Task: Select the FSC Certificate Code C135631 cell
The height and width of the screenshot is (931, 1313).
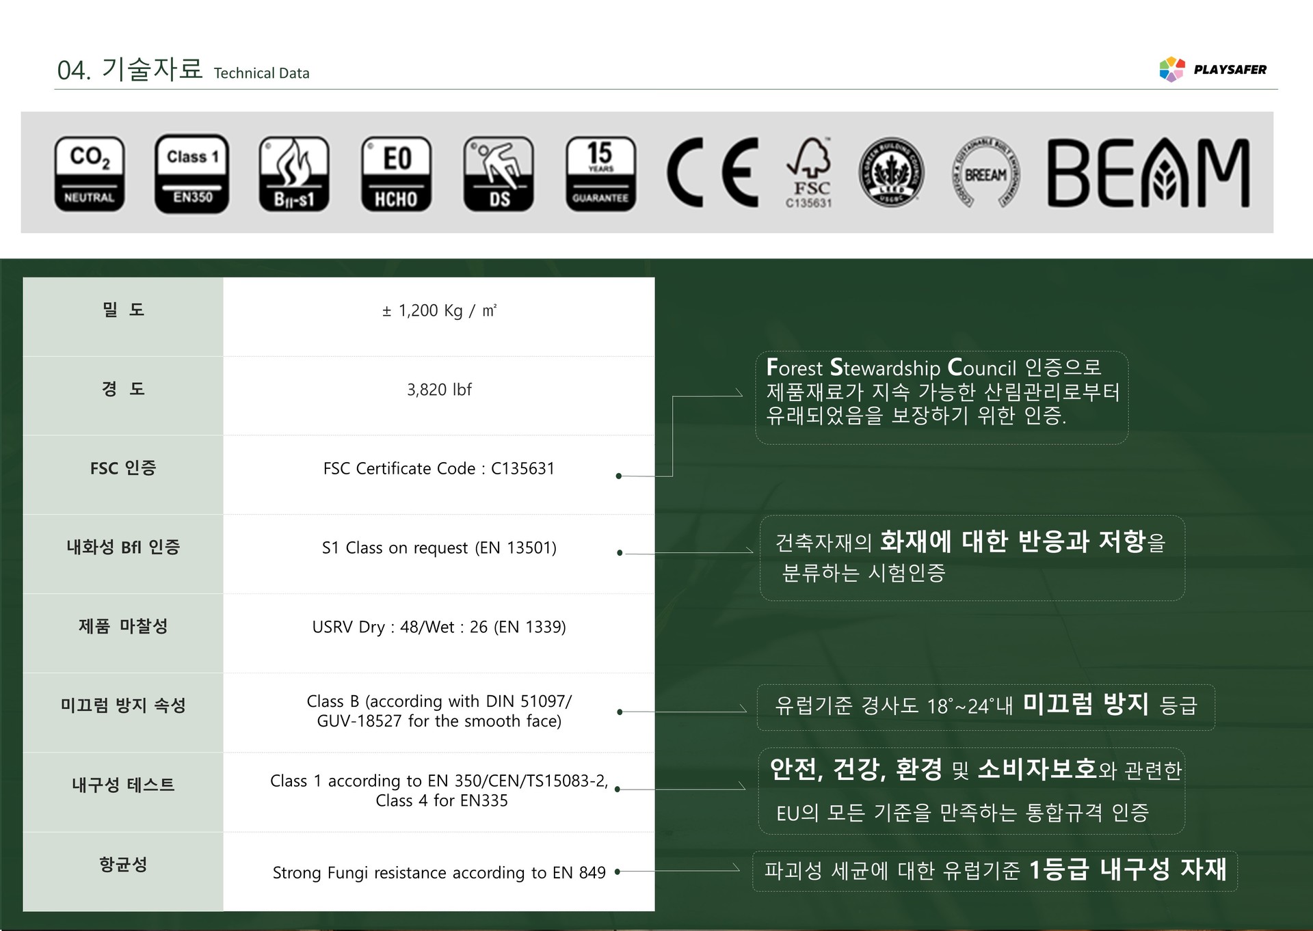Action: [x=438, y=469]
